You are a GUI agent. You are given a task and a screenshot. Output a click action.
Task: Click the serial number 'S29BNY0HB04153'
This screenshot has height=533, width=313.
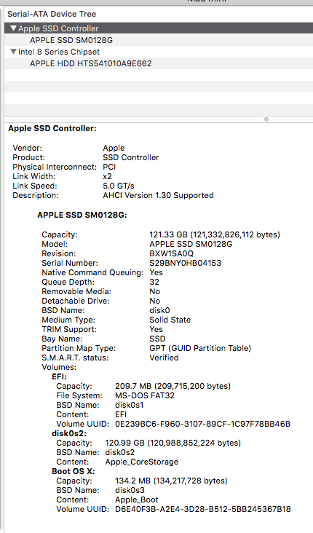click(185, 263)
